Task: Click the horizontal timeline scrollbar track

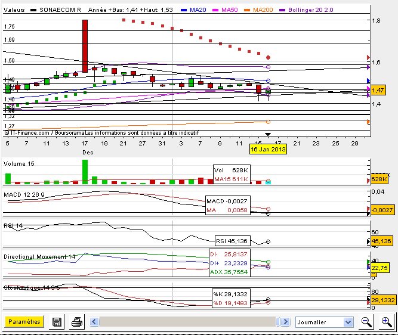Action: coord(187,321)
